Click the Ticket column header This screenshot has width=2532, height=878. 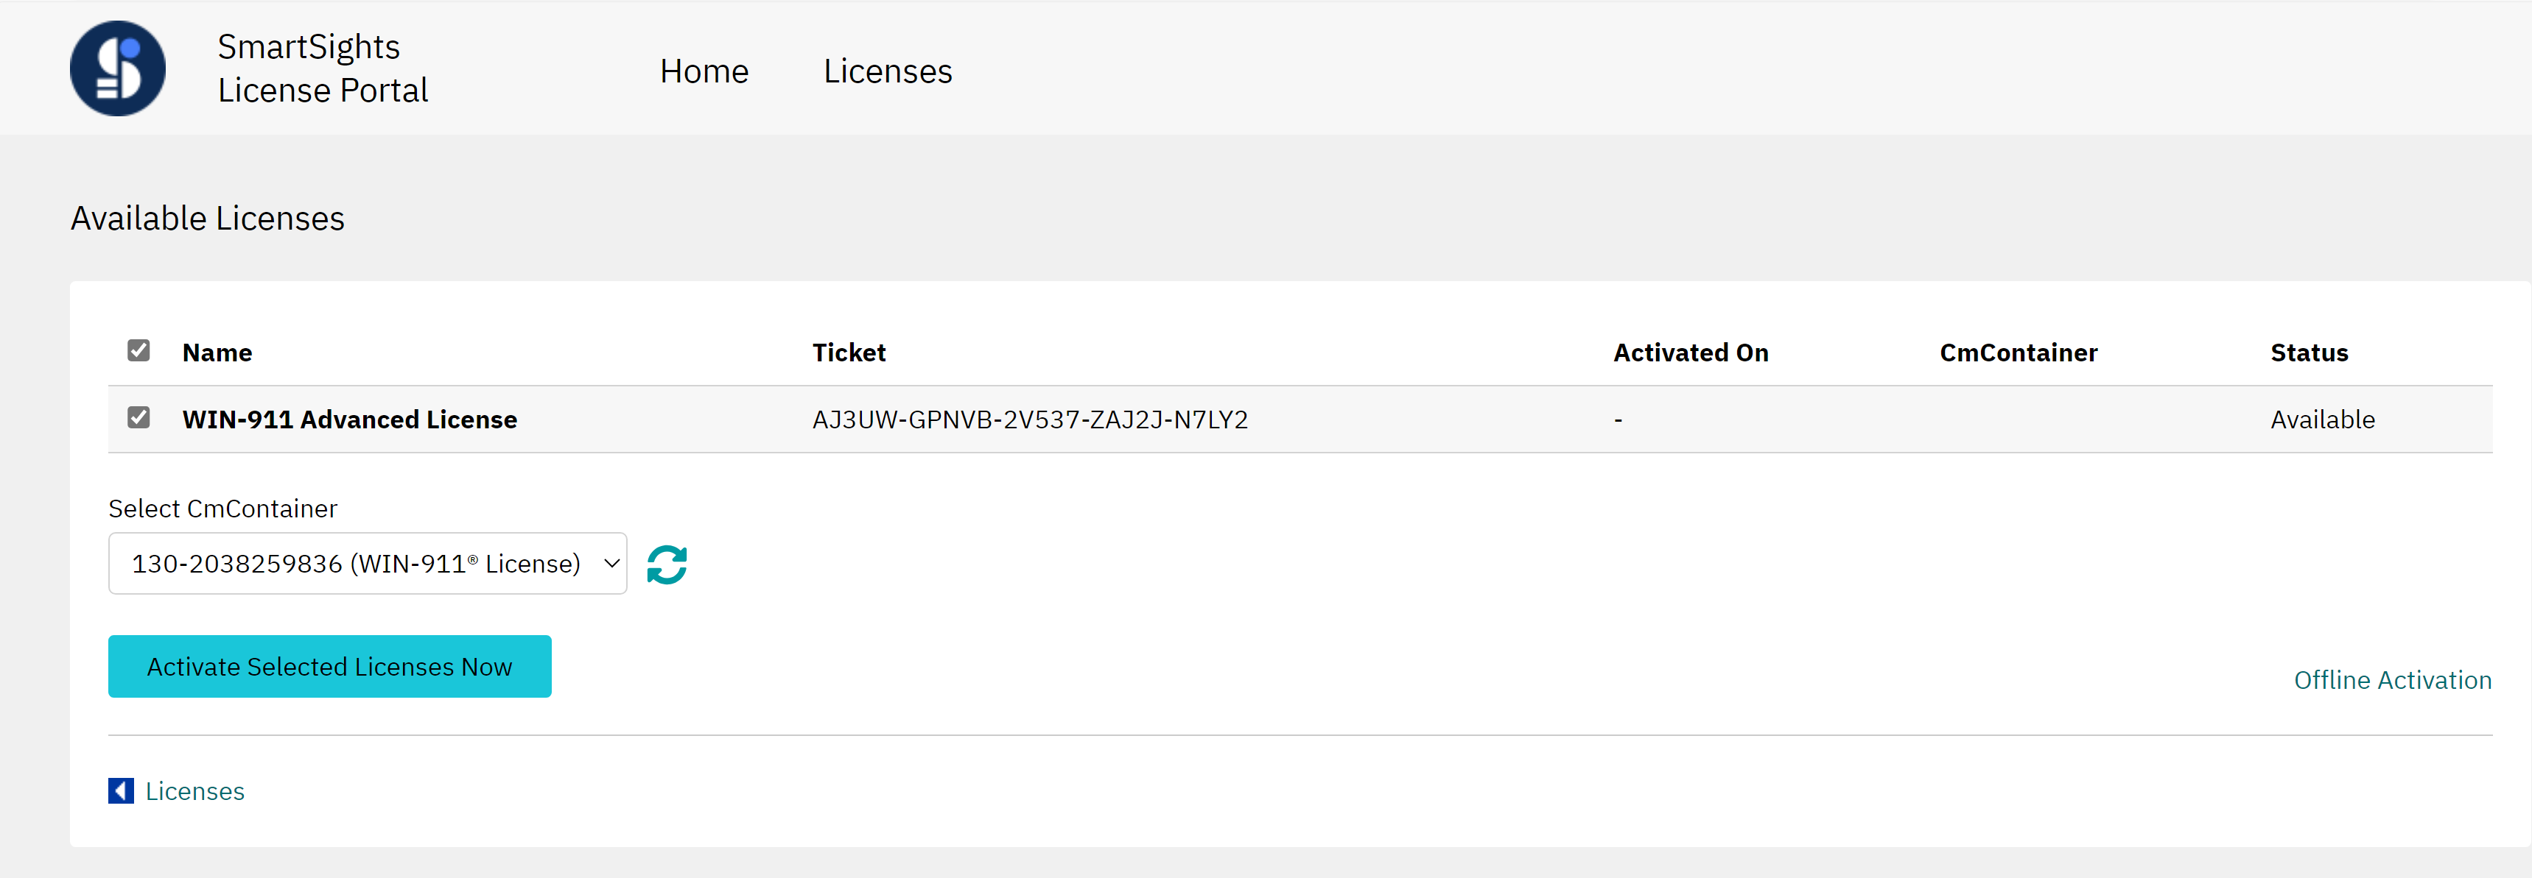click(848, 353)
